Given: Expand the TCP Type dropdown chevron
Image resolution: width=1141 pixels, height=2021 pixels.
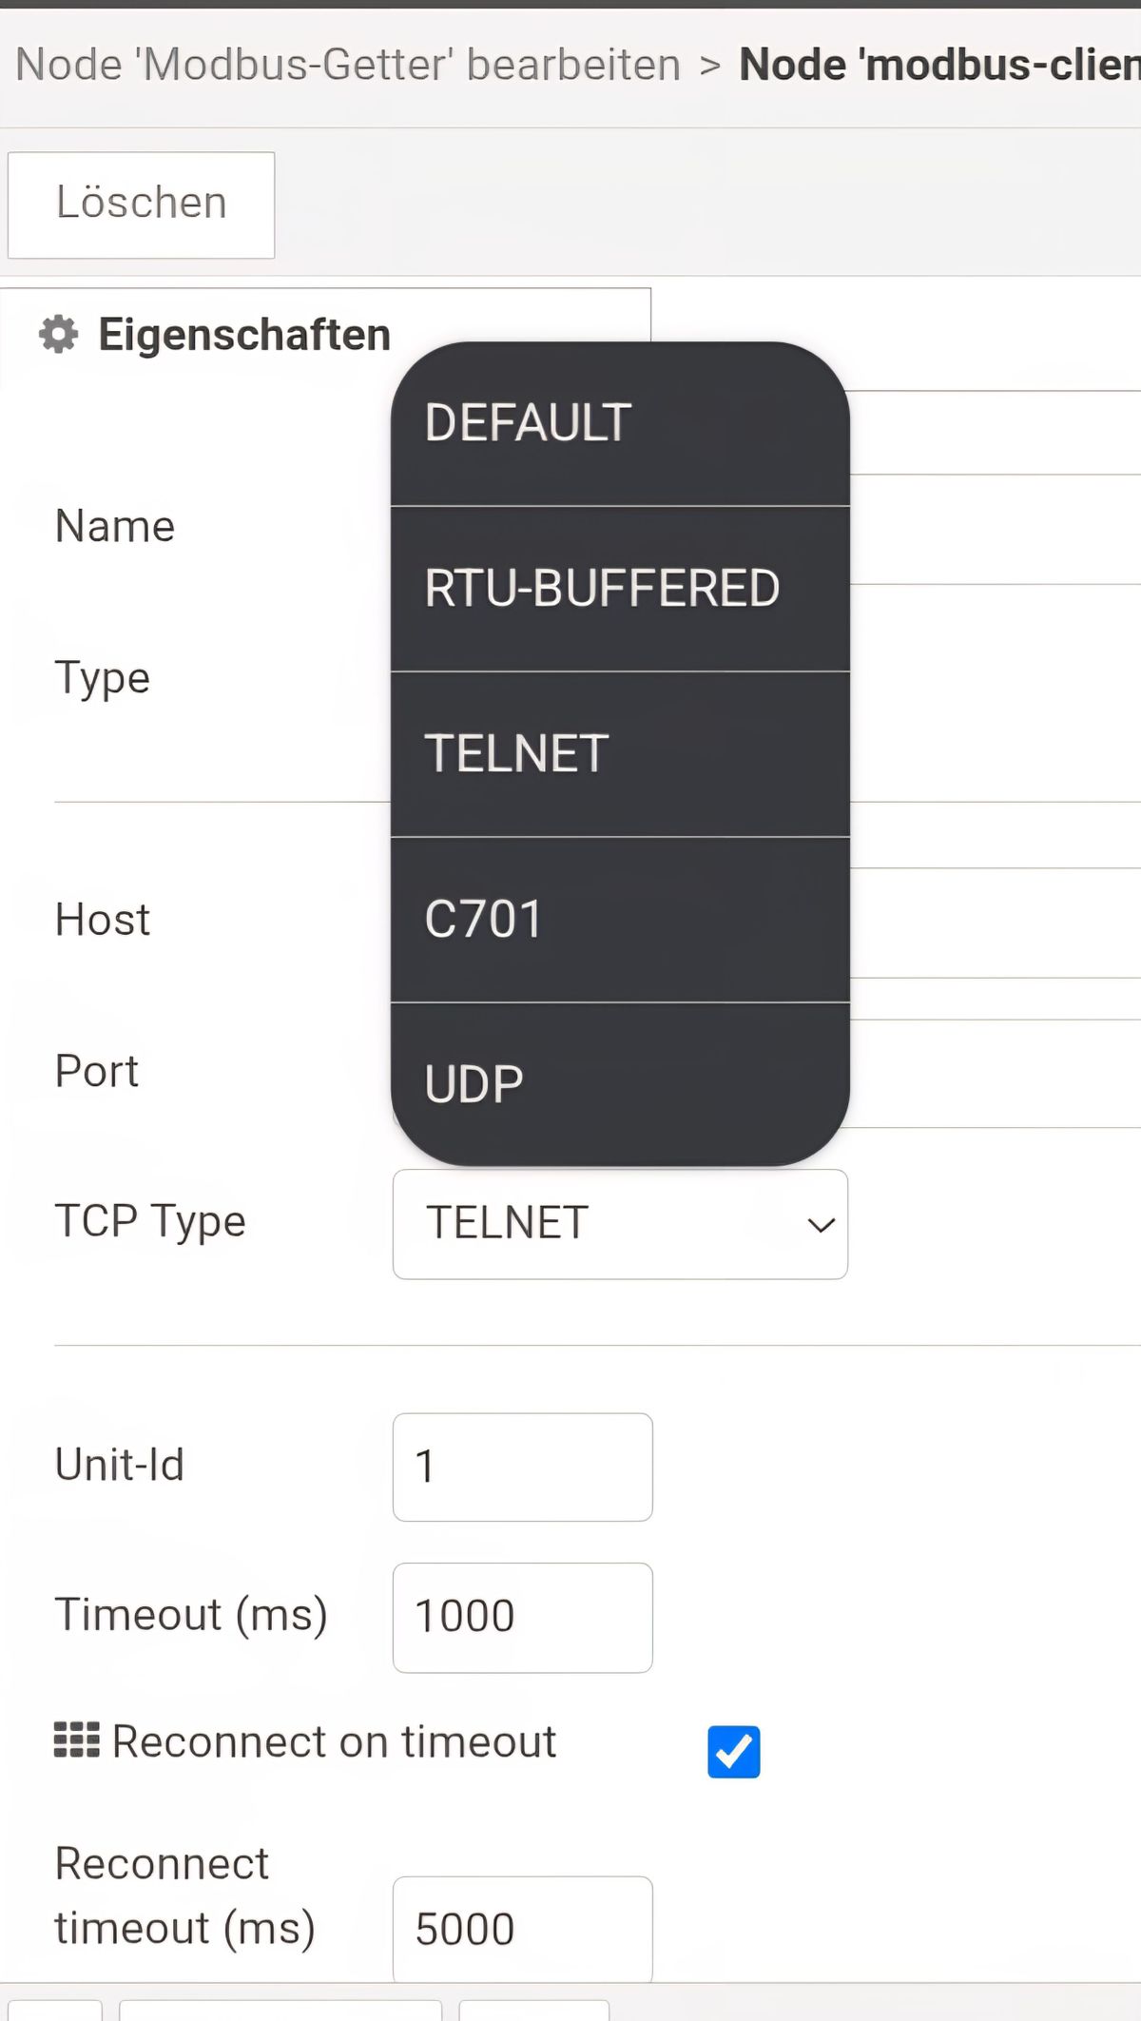Looking at the screenshot, I should tap(821, 1225).
